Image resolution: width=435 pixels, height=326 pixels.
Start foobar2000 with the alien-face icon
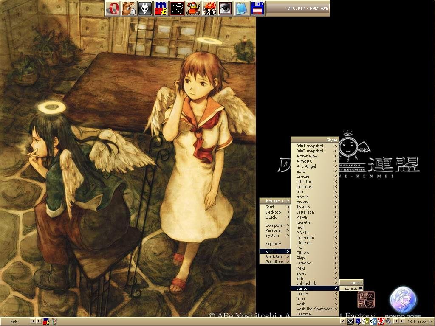click(145, 8)
